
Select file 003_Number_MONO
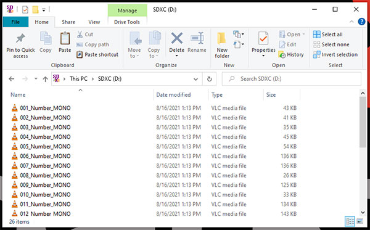(x=45, y=128)
